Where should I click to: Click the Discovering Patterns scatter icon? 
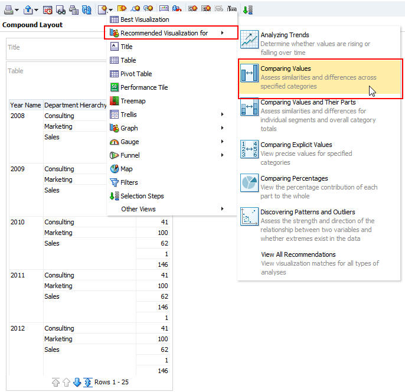click(x=249, y=217)
